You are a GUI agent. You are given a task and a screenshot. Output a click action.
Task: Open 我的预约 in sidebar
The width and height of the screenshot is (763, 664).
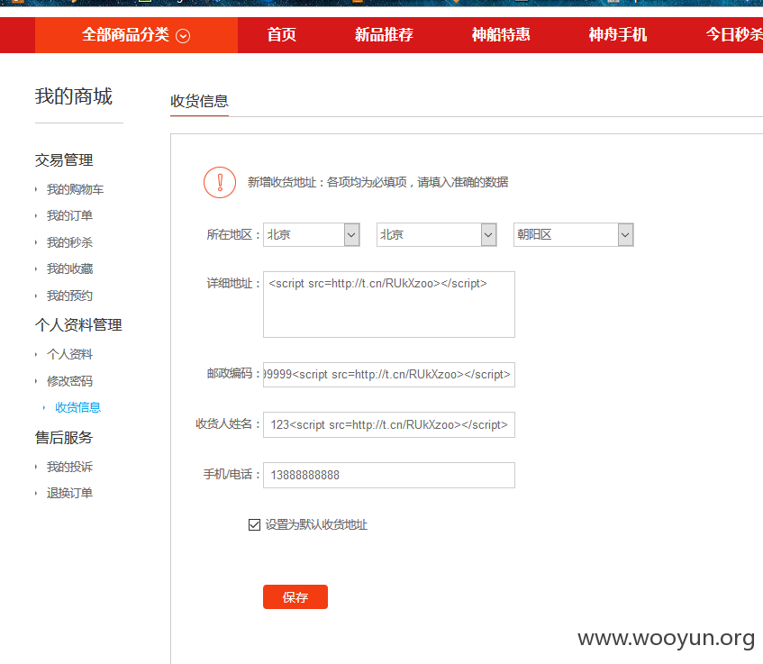[x=69, y=296]
